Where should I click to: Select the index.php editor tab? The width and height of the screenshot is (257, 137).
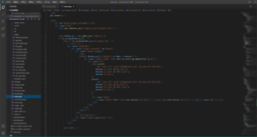[67, 6]
